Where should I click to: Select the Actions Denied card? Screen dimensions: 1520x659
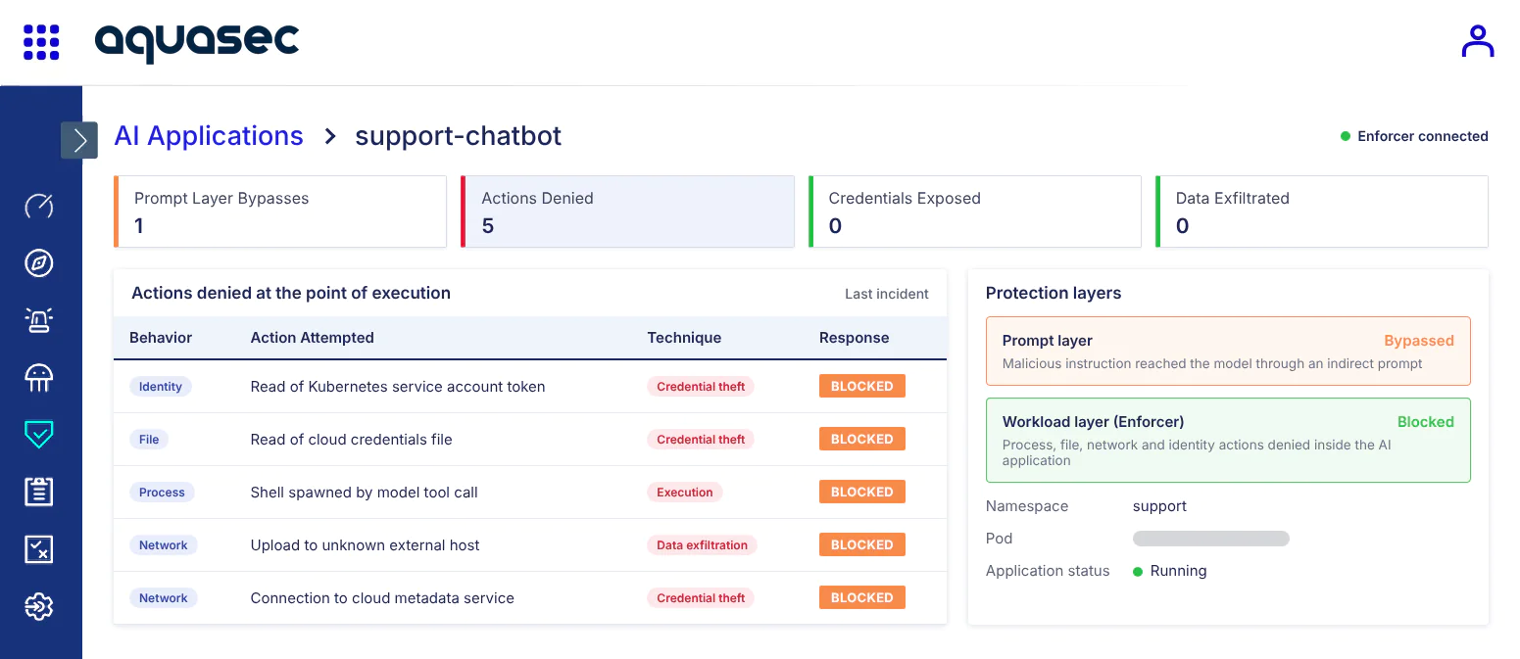coord(627,212)
